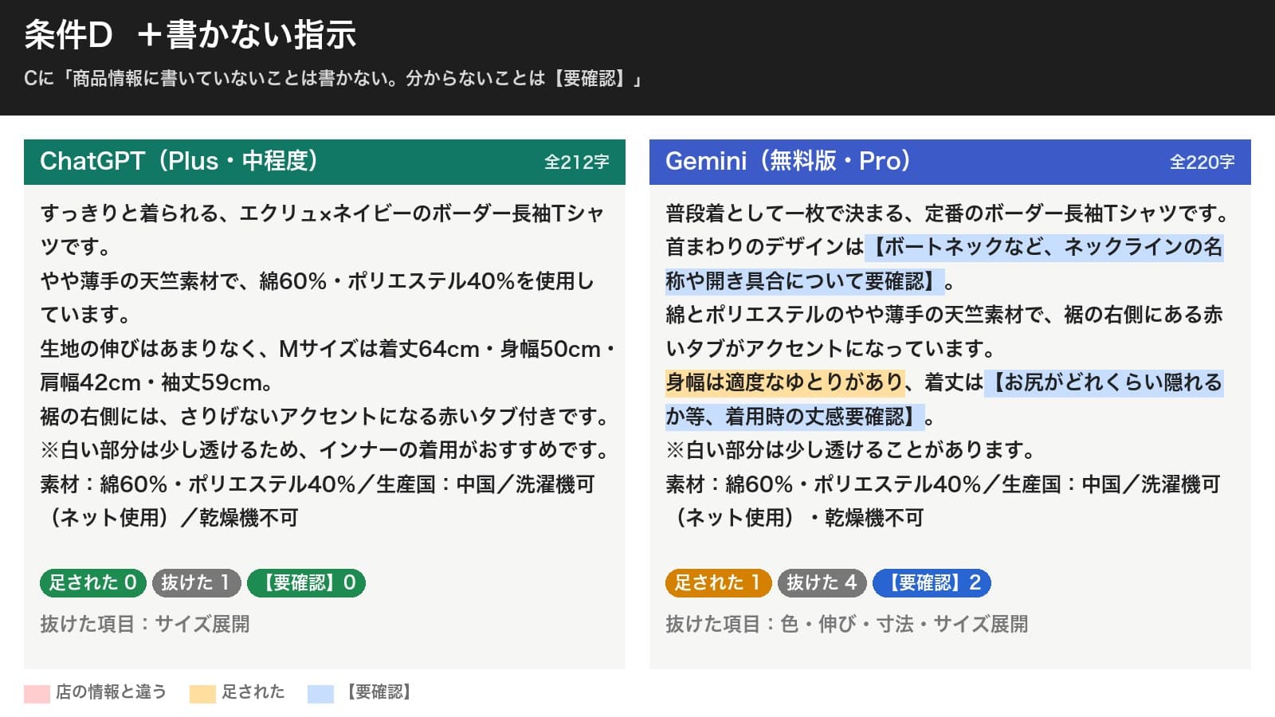Click the highlighted text 称や開き具合について要確認】
Screen dimensions: 1275x717
click(805, 281)
